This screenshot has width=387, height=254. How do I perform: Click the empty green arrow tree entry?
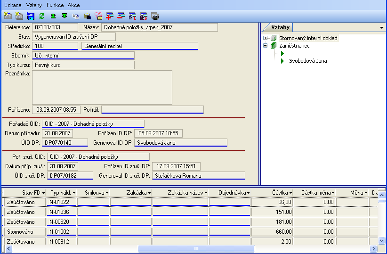(282, 53)
